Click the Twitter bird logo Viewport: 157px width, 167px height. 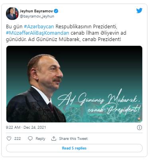tap(139, 11)
